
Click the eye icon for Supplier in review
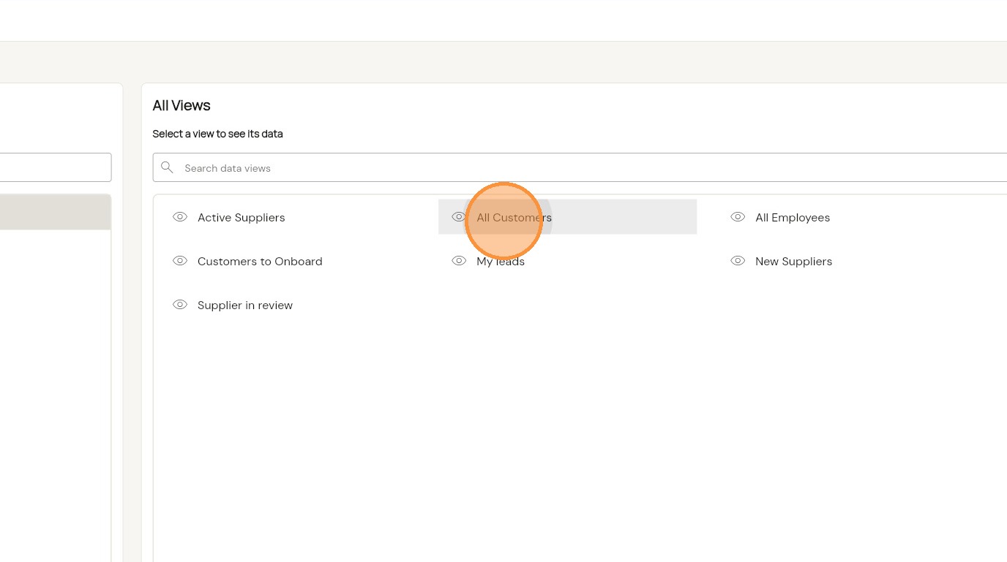click(x=180, y=305)
